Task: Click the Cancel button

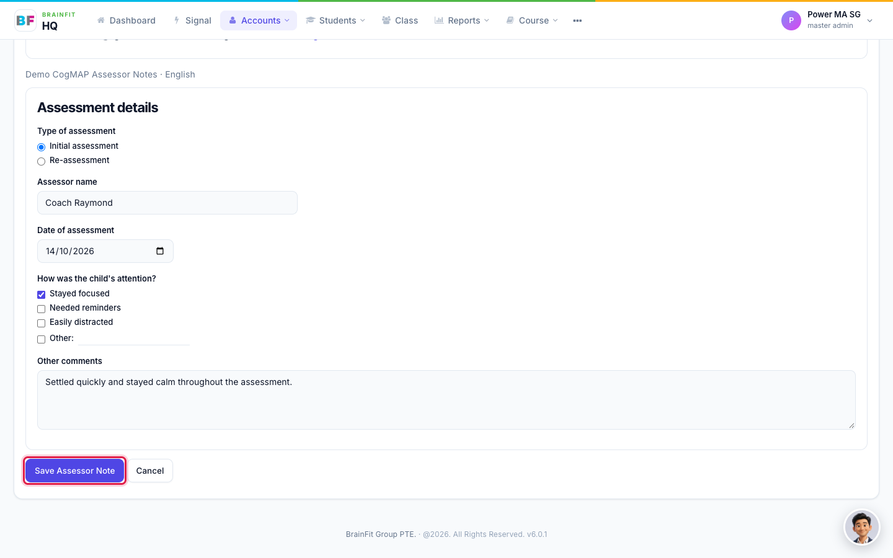Action: coord(150,471)
